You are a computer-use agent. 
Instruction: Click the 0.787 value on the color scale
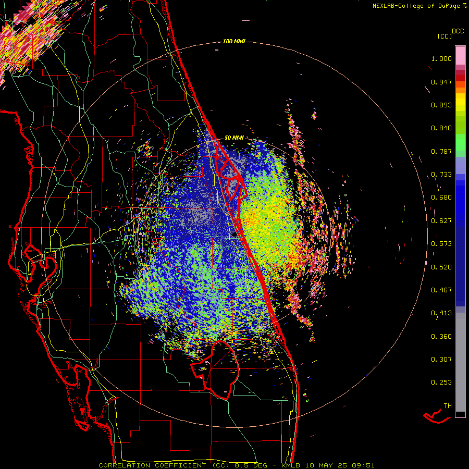click(441, 151)
